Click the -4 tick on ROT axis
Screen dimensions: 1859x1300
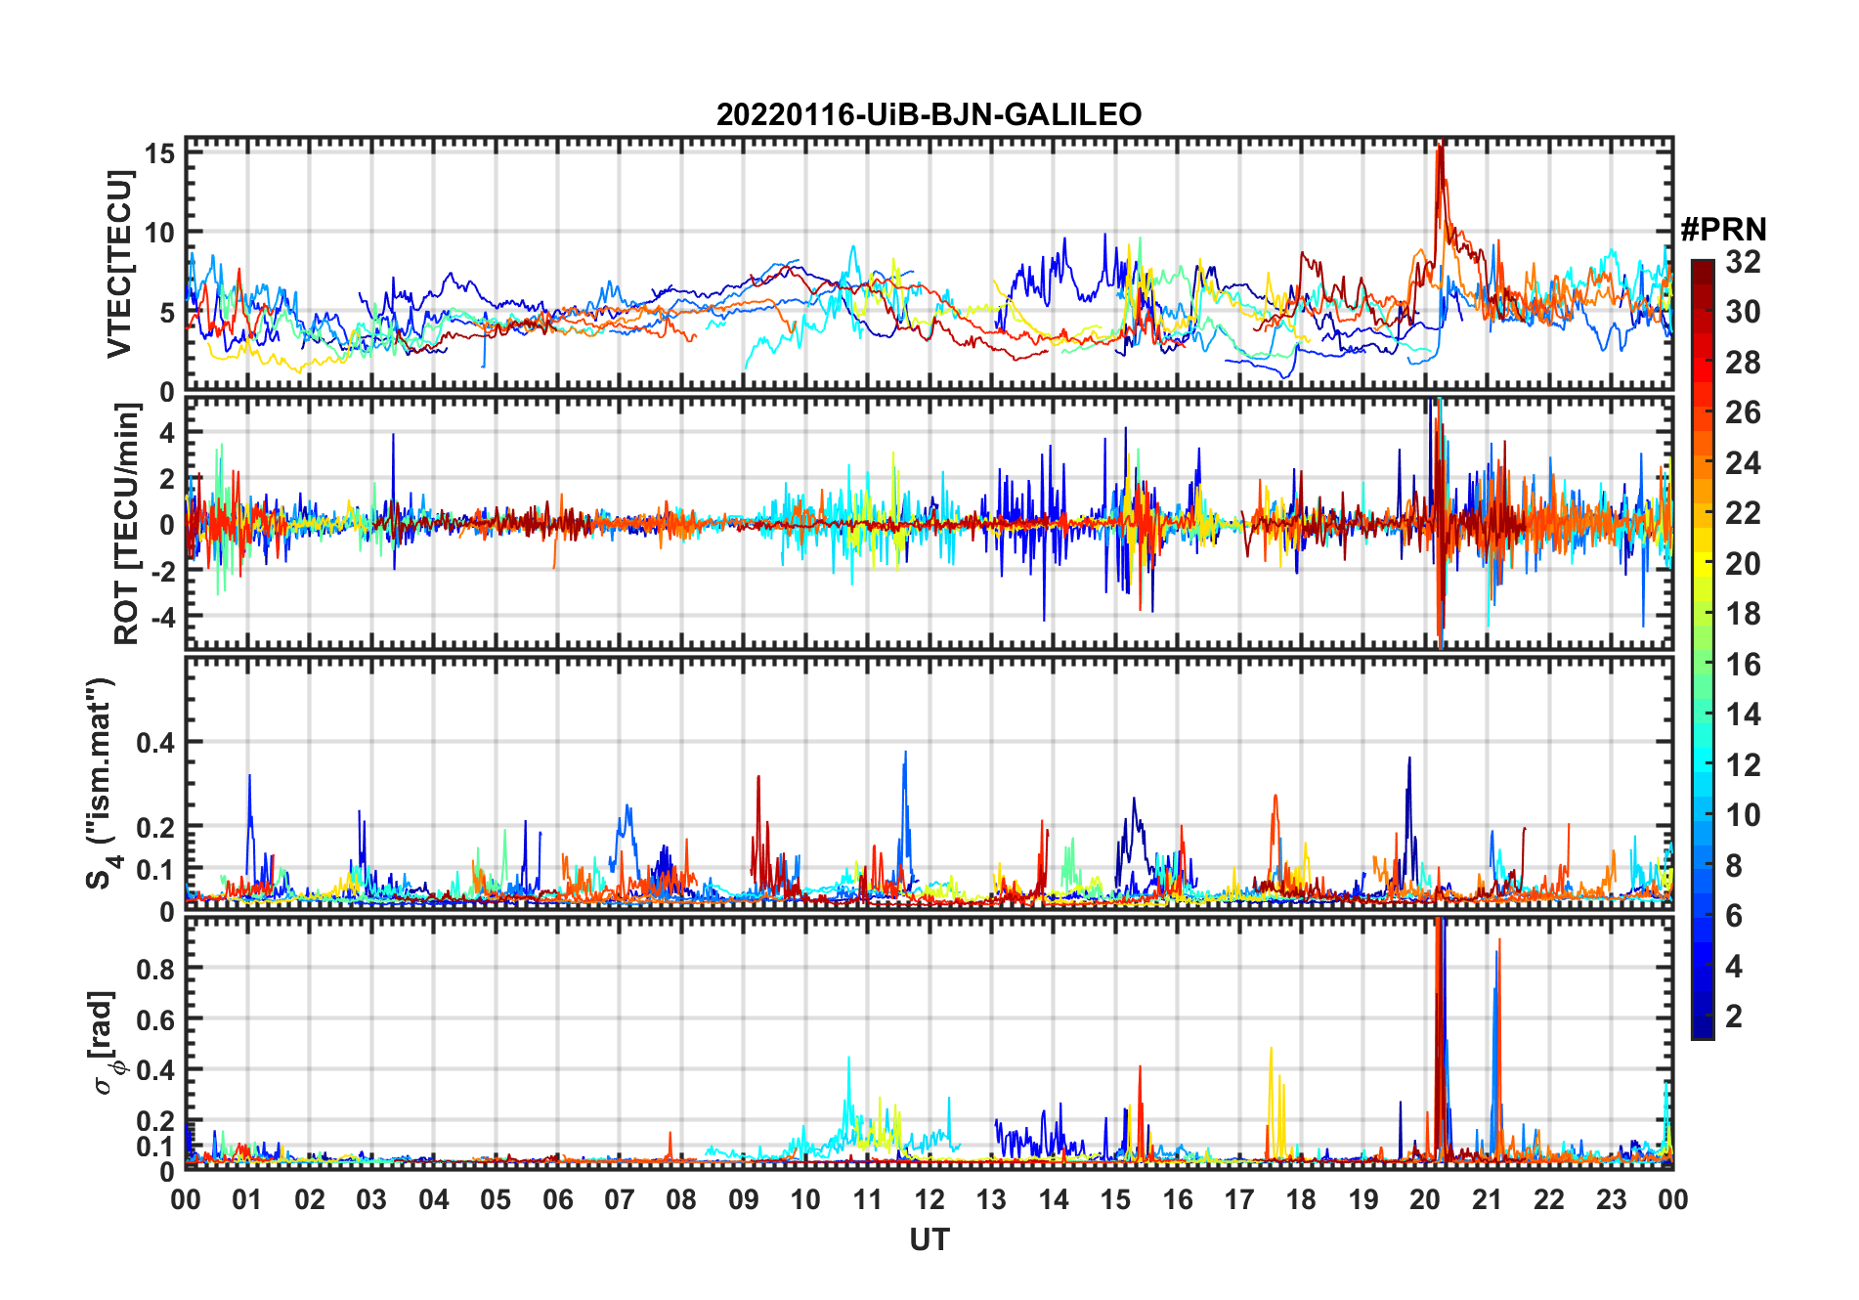162,618
